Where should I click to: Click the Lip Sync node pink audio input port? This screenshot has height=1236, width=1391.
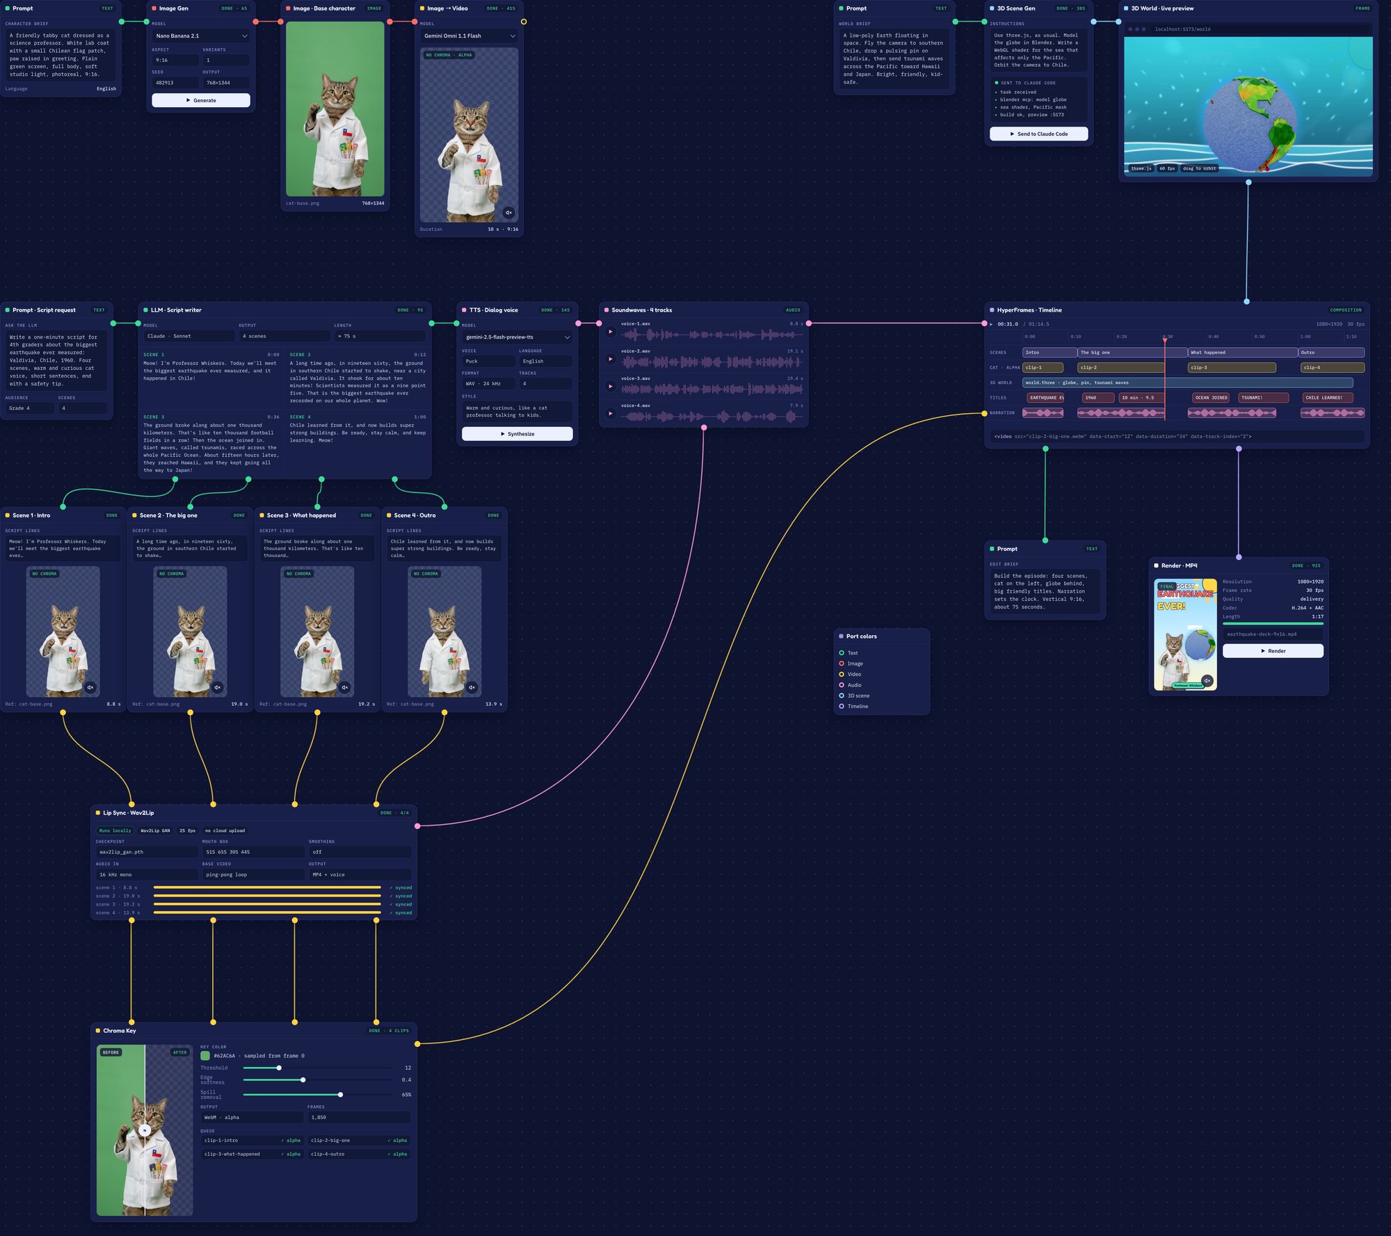click(x=417, y=826)
